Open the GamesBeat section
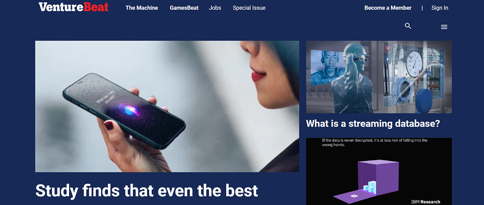 click(x=184, y=8)
